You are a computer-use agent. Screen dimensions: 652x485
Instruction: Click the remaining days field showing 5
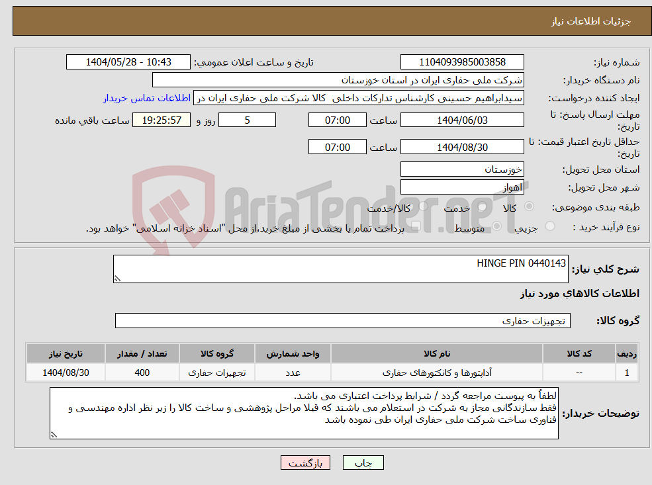click(247, 120)
